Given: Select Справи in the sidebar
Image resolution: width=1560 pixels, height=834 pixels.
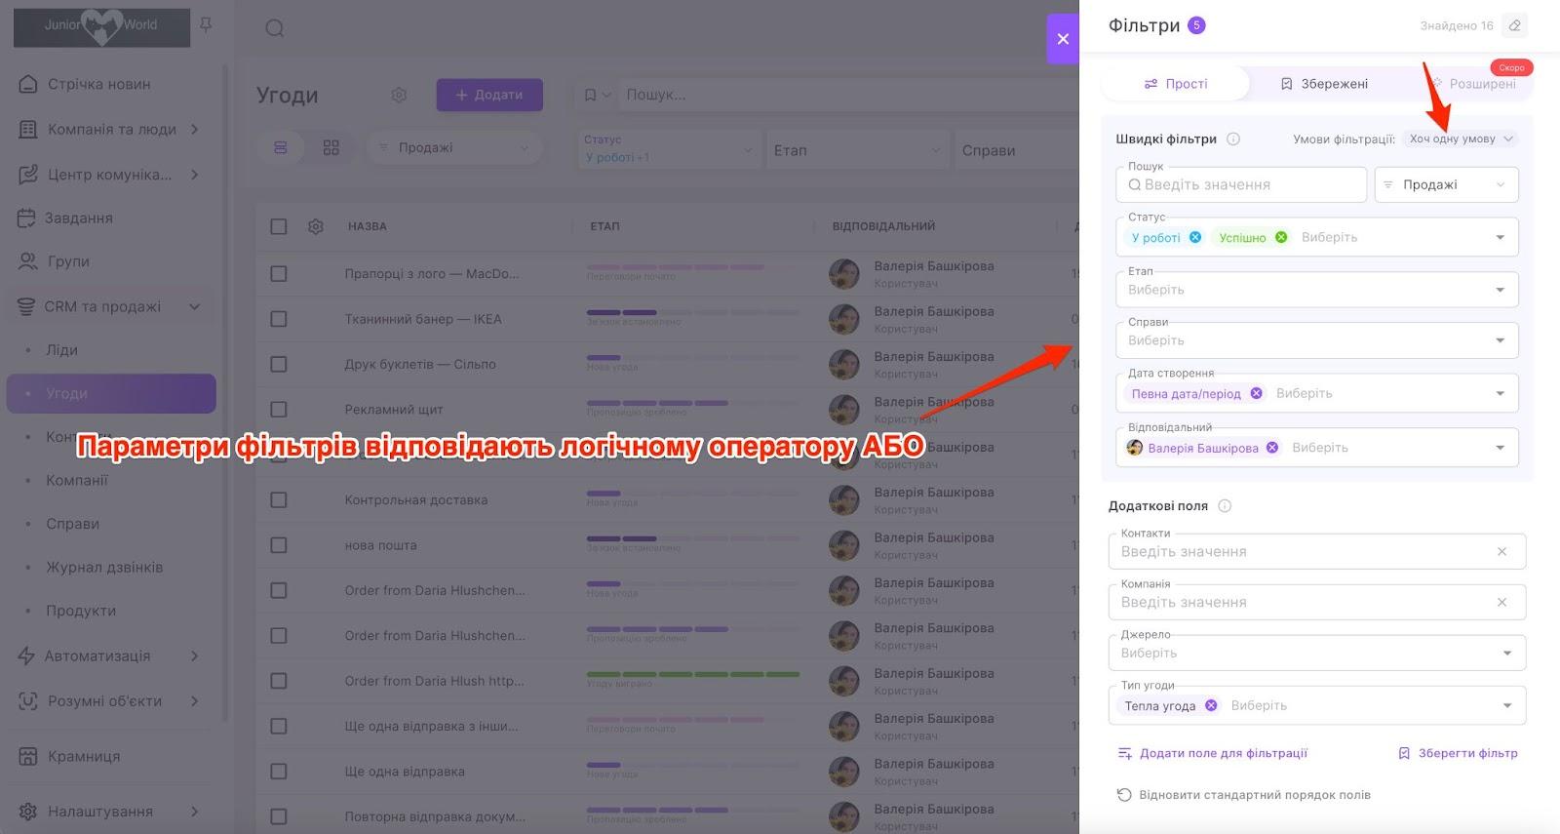Looking at the screenshot, I should coord(72,524).
